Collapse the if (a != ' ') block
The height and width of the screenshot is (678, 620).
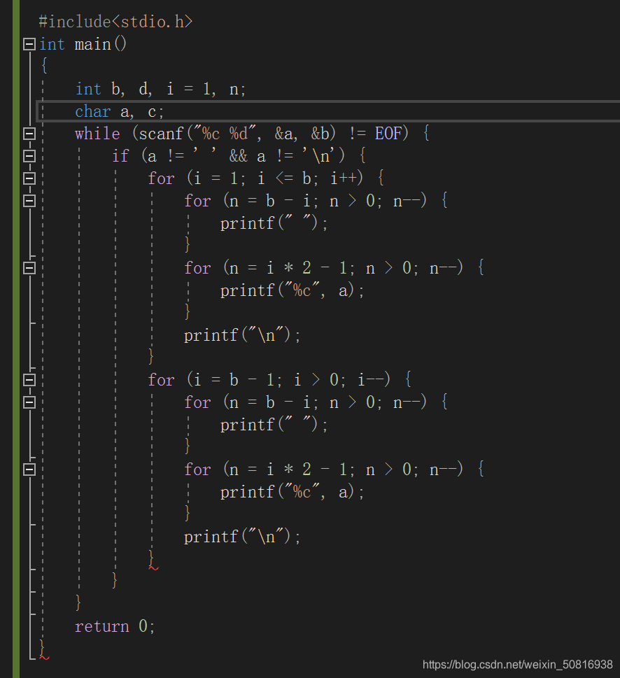[29, 156]
